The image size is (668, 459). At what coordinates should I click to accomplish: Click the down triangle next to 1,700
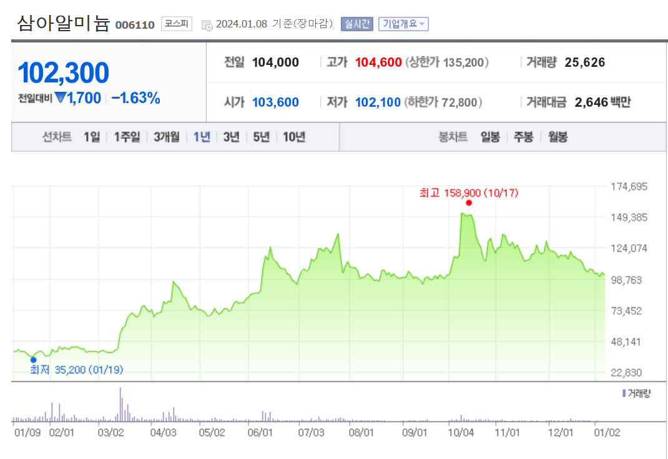(61, 97)
